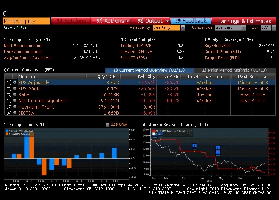Click the chart marker labeled 4 near May
Screen dimensions: 279x200
coord(218,153)
